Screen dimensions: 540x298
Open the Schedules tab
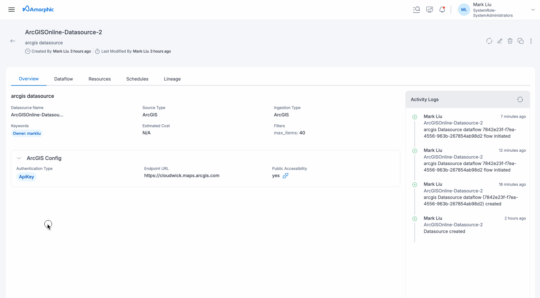coord(137,79)
